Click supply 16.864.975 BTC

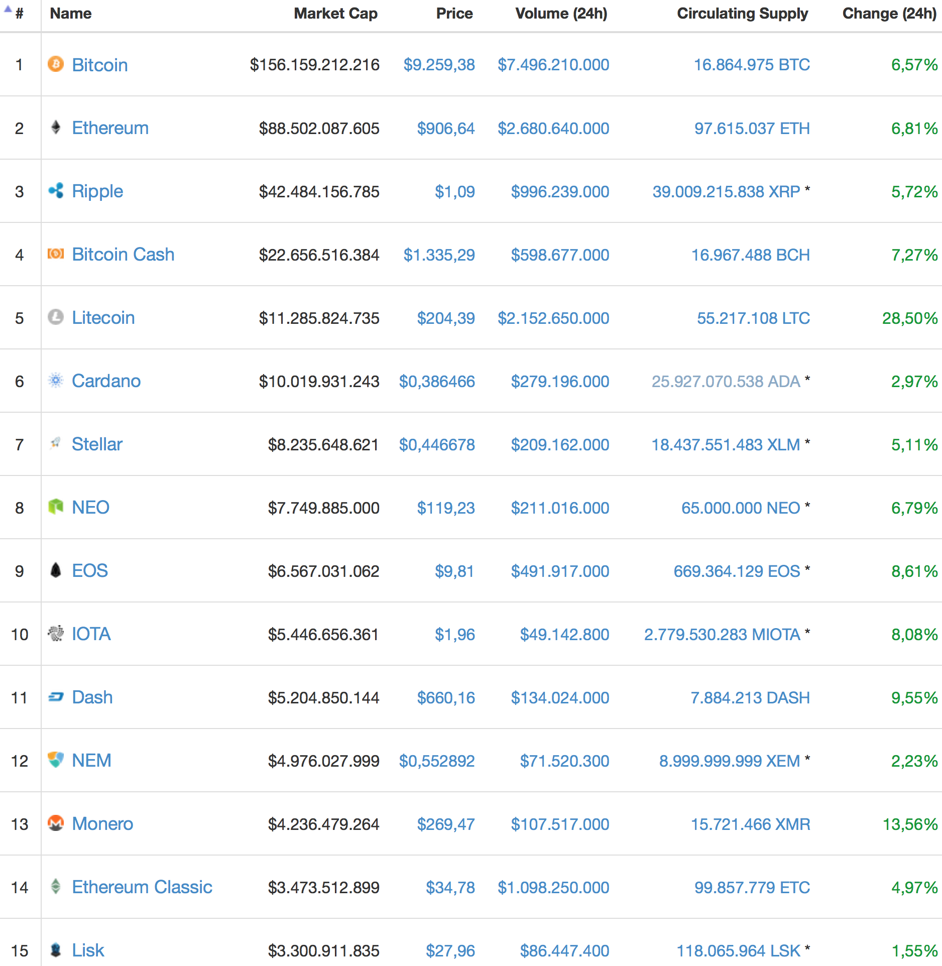click(x=752, y=65)
